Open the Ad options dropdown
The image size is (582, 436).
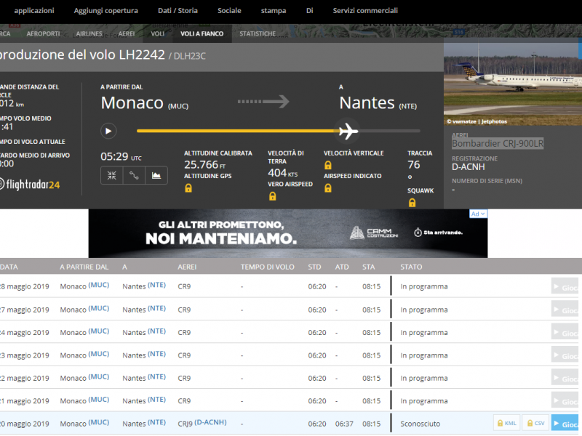(x=478, y=214)
